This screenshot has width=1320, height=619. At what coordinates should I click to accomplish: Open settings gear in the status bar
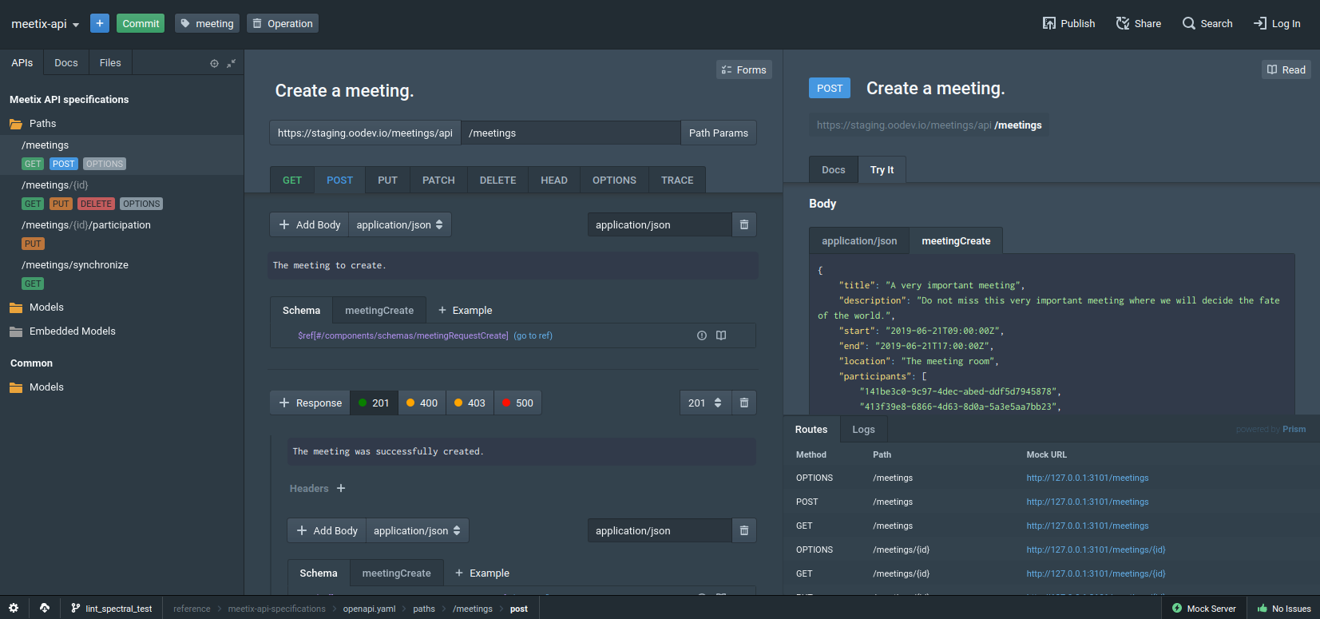(14, 608)
